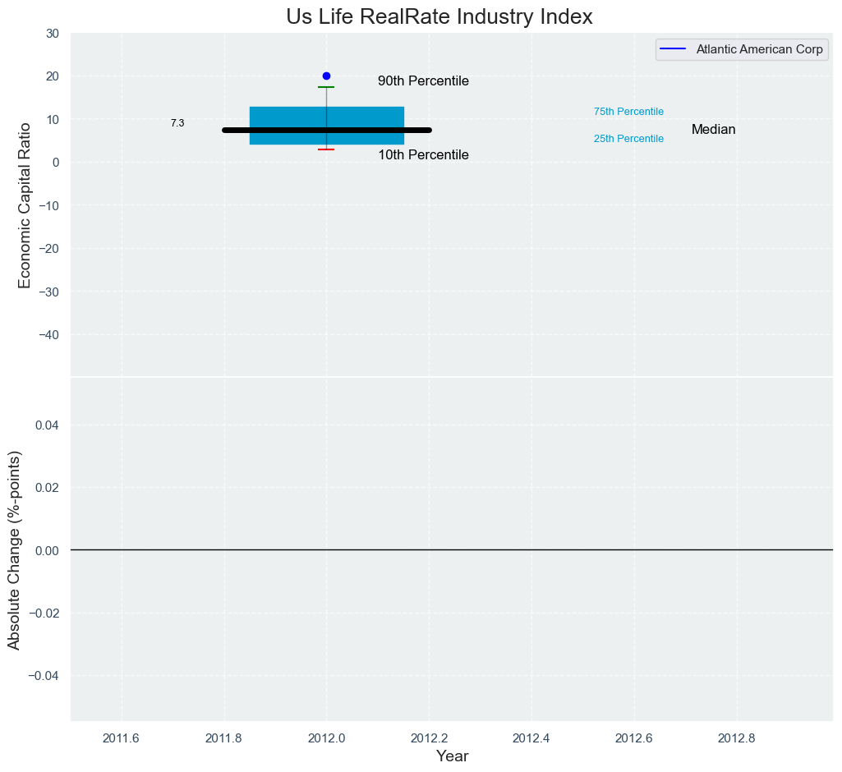The width and height of the screenshot is (842, 772).
Task: Click the 10th Percentile annotation text
Action: coord(423,155)
